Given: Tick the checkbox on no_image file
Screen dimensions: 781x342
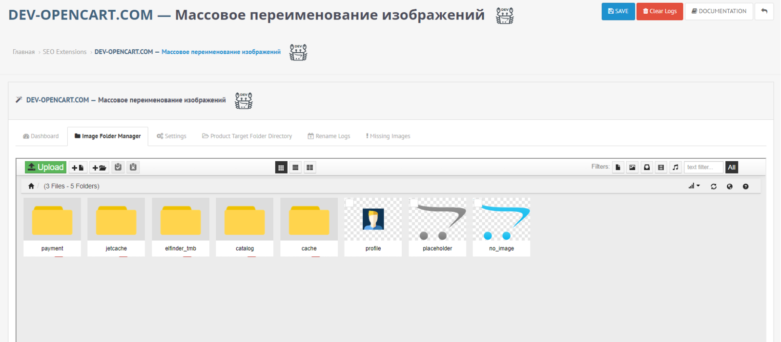Looking at the screenshot, I should click(478, 203).
